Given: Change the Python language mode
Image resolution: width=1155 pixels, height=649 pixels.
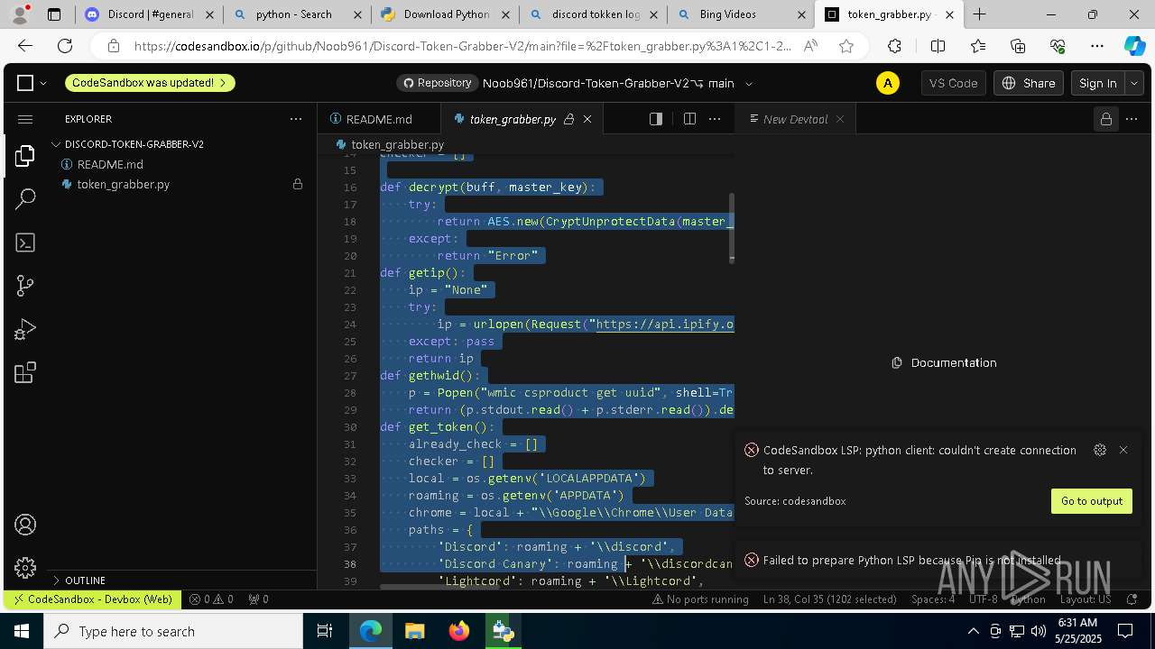Looking at the screenshot, I should point(1028,599).
